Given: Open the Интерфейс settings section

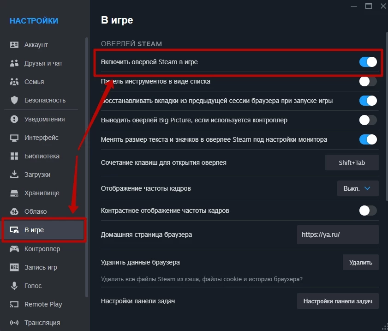Looking at the screenshot, I should (x=41, y=138).
